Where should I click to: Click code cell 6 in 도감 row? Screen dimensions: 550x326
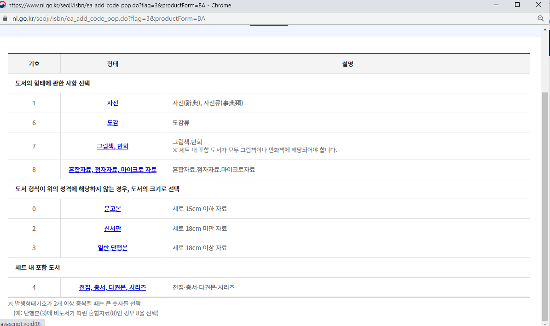[34, 123]
